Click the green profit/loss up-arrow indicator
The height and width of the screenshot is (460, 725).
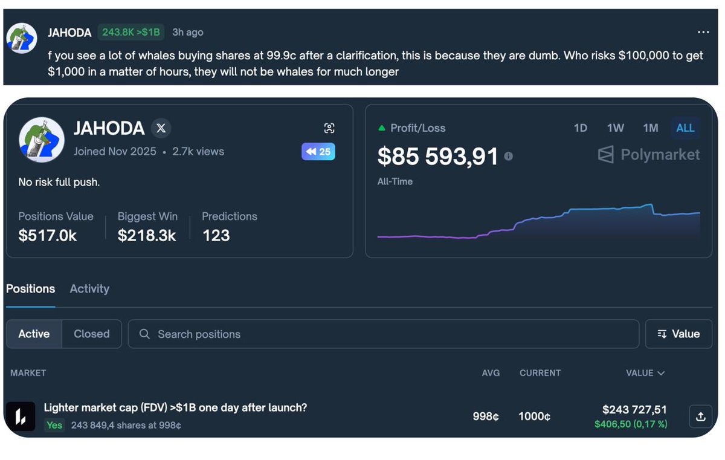click(x=381, y=128)
